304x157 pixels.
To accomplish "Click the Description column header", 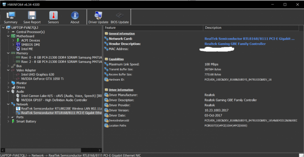I will [251, 28].
